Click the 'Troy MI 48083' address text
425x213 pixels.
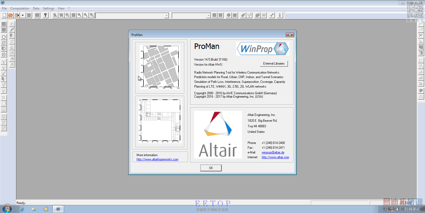coord(257,126)
